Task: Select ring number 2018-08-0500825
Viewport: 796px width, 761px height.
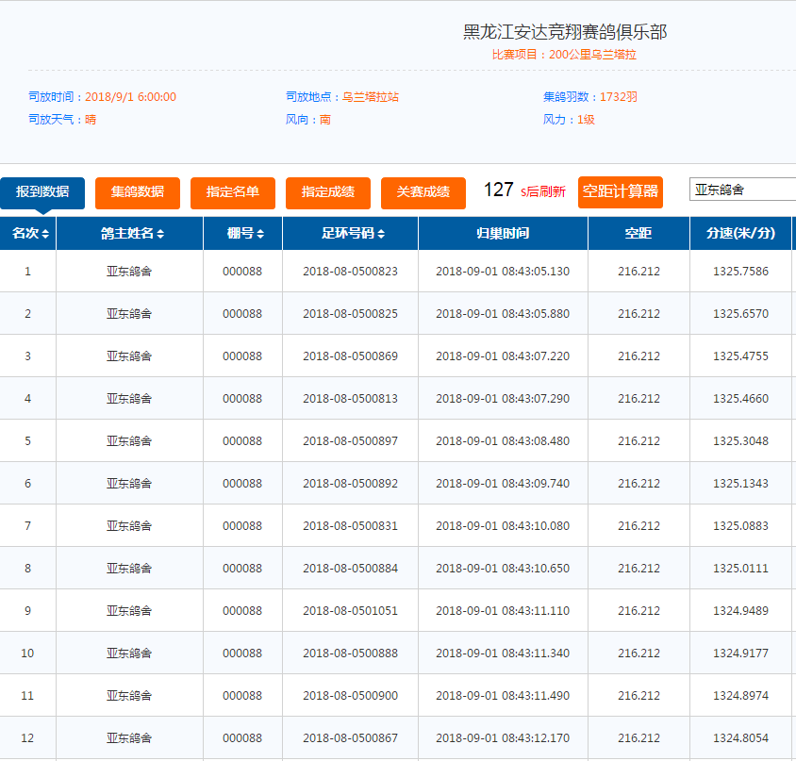Action: click(350, 314)
